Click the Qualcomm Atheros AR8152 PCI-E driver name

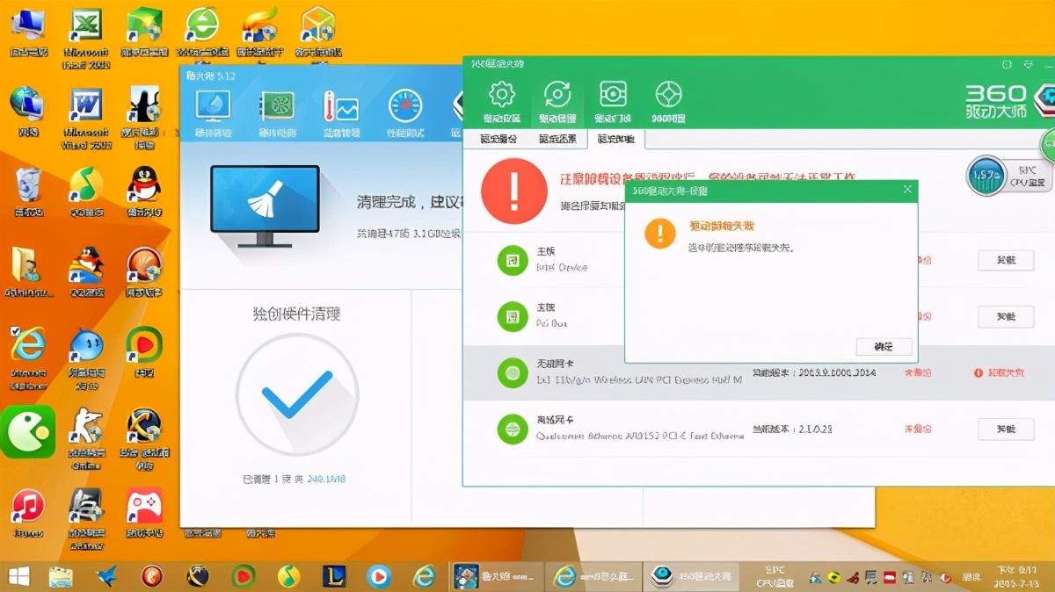[x=639, y=436]
